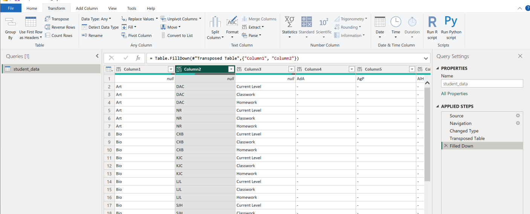This screenshot has height=214, width=530.
Task: Click the query Name input field
Action: 482,84
